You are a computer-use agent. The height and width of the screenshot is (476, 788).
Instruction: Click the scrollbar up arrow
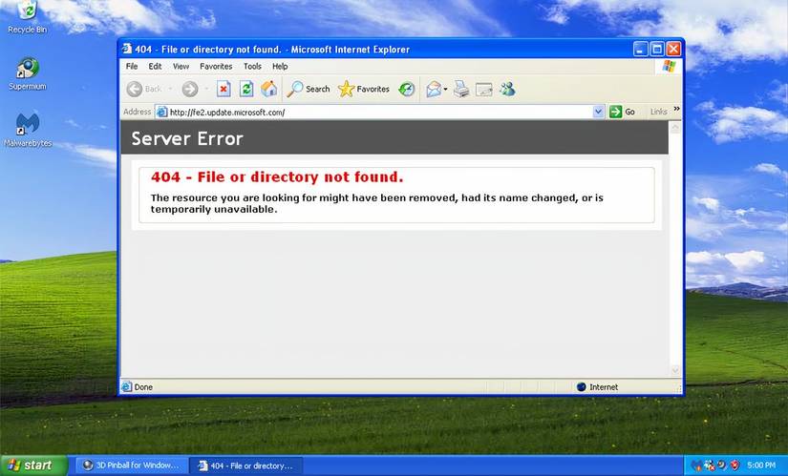point(675,128)
